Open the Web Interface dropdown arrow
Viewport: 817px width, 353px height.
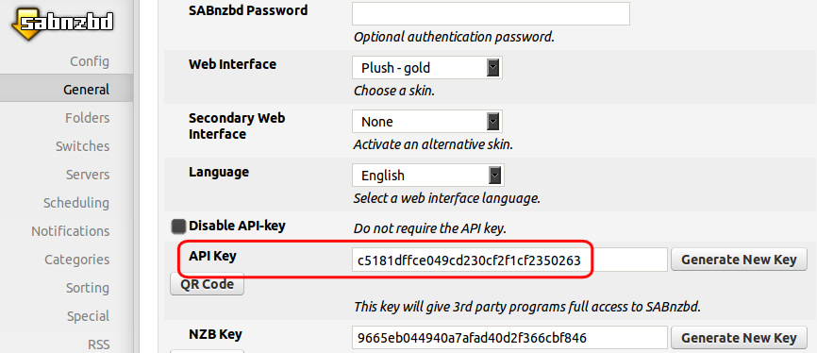492,68
